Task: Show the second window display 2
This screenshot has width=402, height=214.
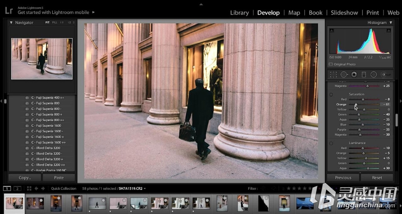Action: (17, 189)
